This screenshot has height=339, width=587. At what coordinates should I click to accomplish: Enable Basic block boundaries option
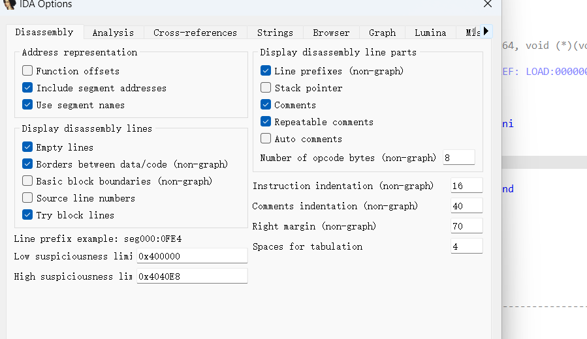tap(27, 181)
